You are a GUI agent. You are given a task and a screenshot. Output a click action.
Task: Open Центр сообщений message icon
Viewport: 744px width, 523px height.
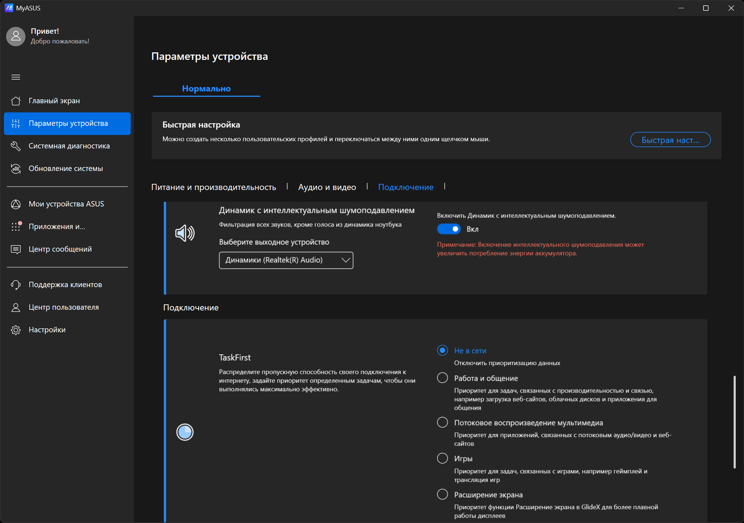[16, 249]
